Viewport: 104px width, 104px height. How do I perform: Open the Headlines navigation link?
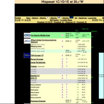pos(83,18)
